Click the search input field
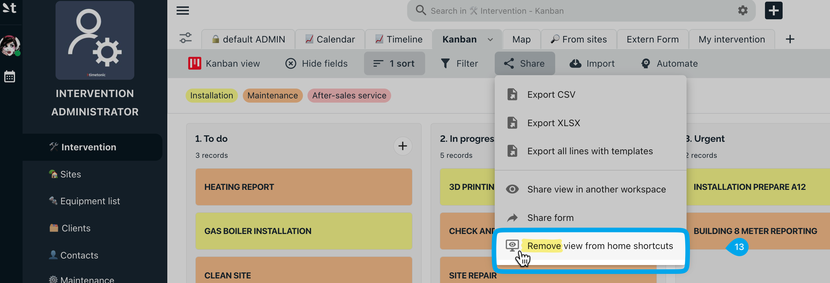Viewport: 830px width, 283px height. tap(575, 11)
